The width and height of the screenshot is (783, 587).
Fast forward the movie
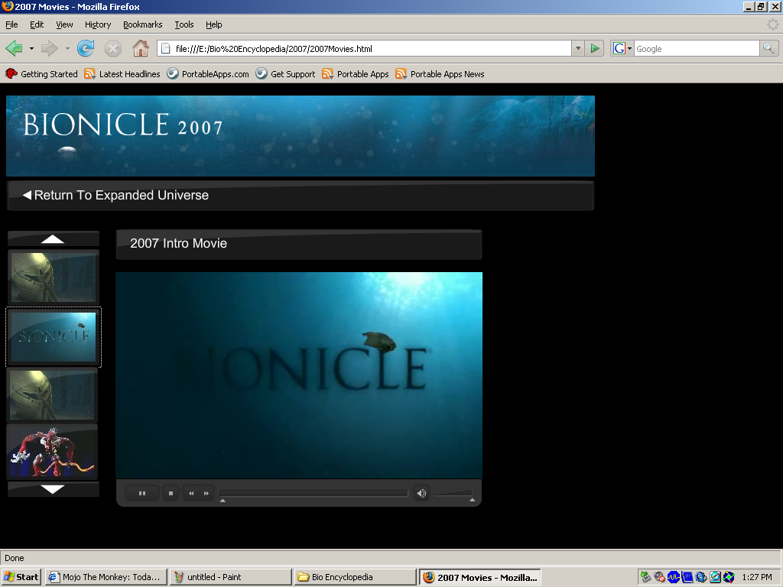206,493
